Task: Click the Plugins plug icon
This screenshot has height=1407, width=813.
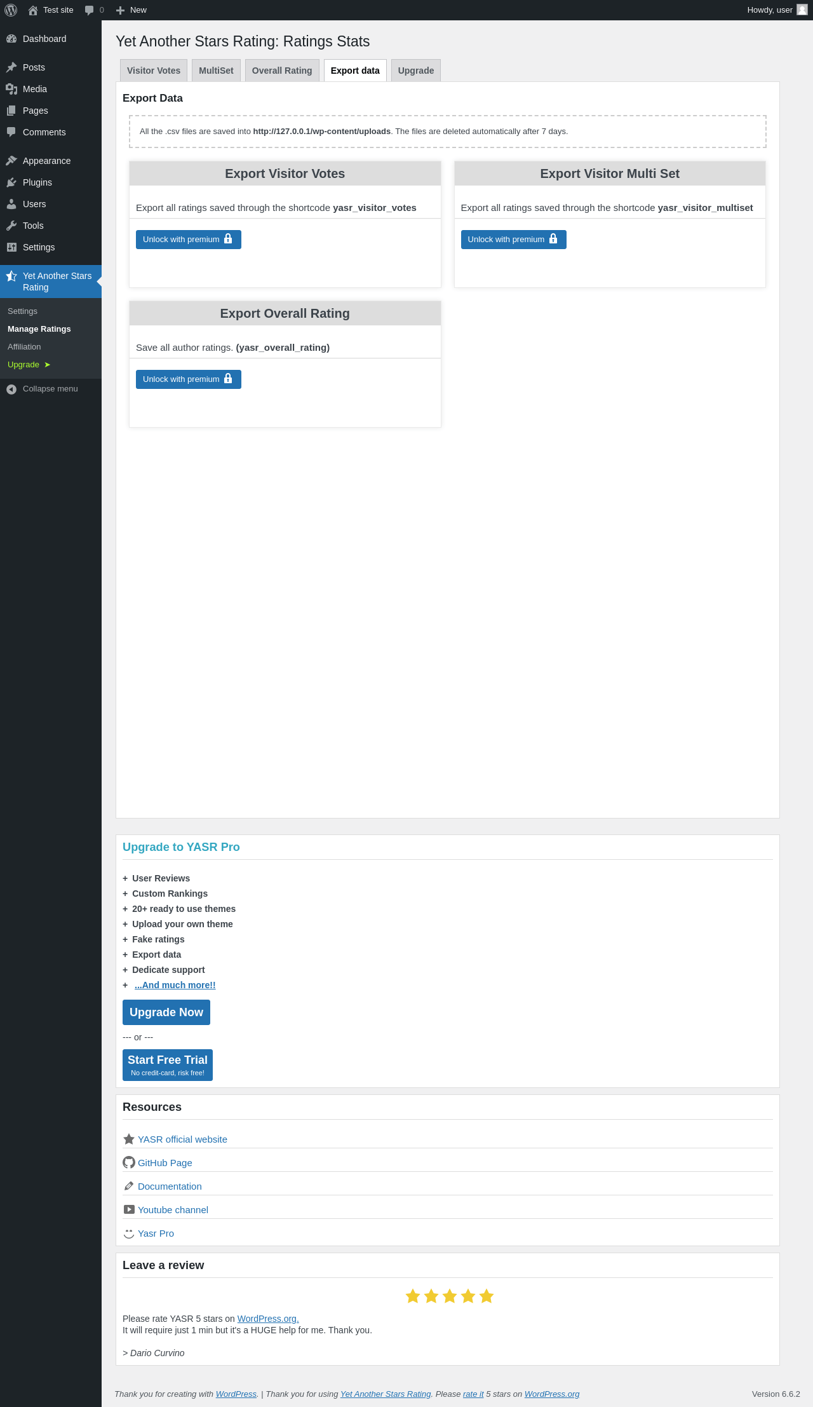Action: coord(11,182)
